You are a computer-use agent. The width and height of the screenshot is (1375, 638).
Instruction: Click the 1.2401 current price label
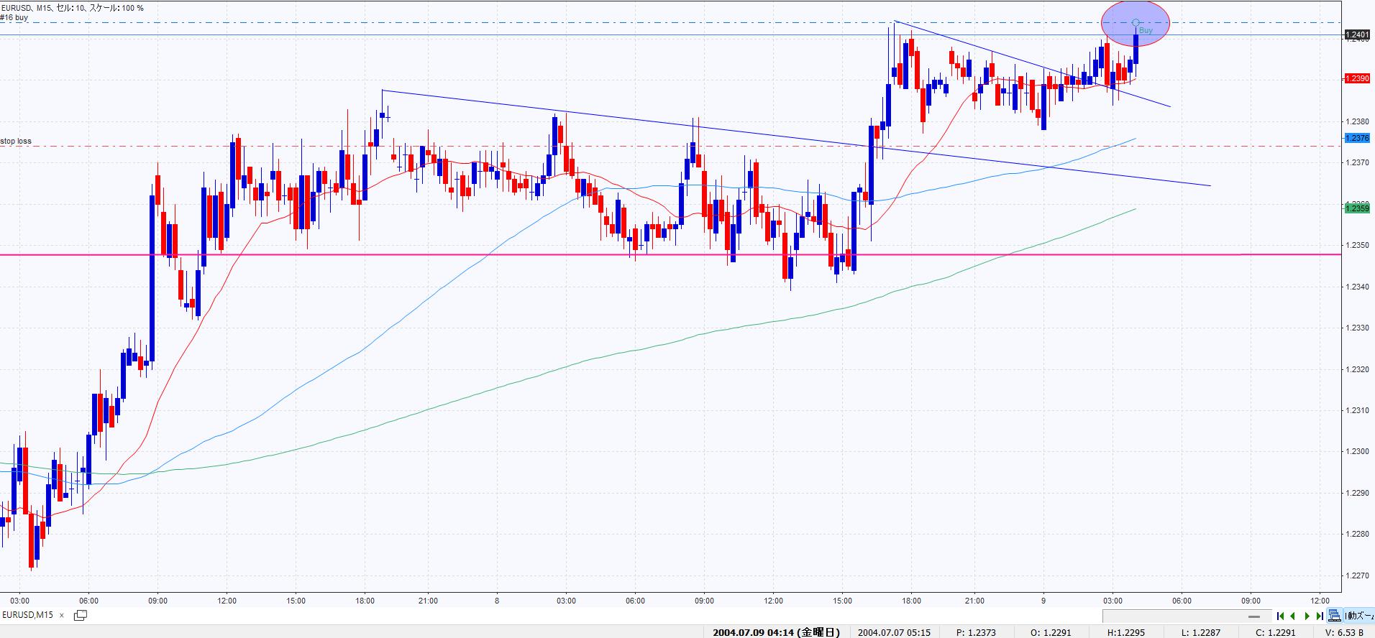coord(1358,34)
